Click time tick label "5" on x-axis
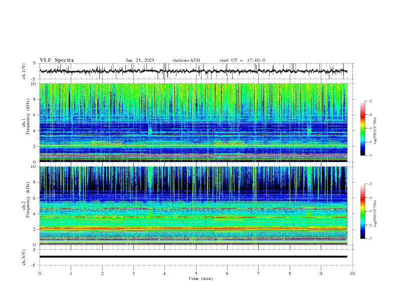Viewport: 397px width, 307px height. (x=196, y=273)
